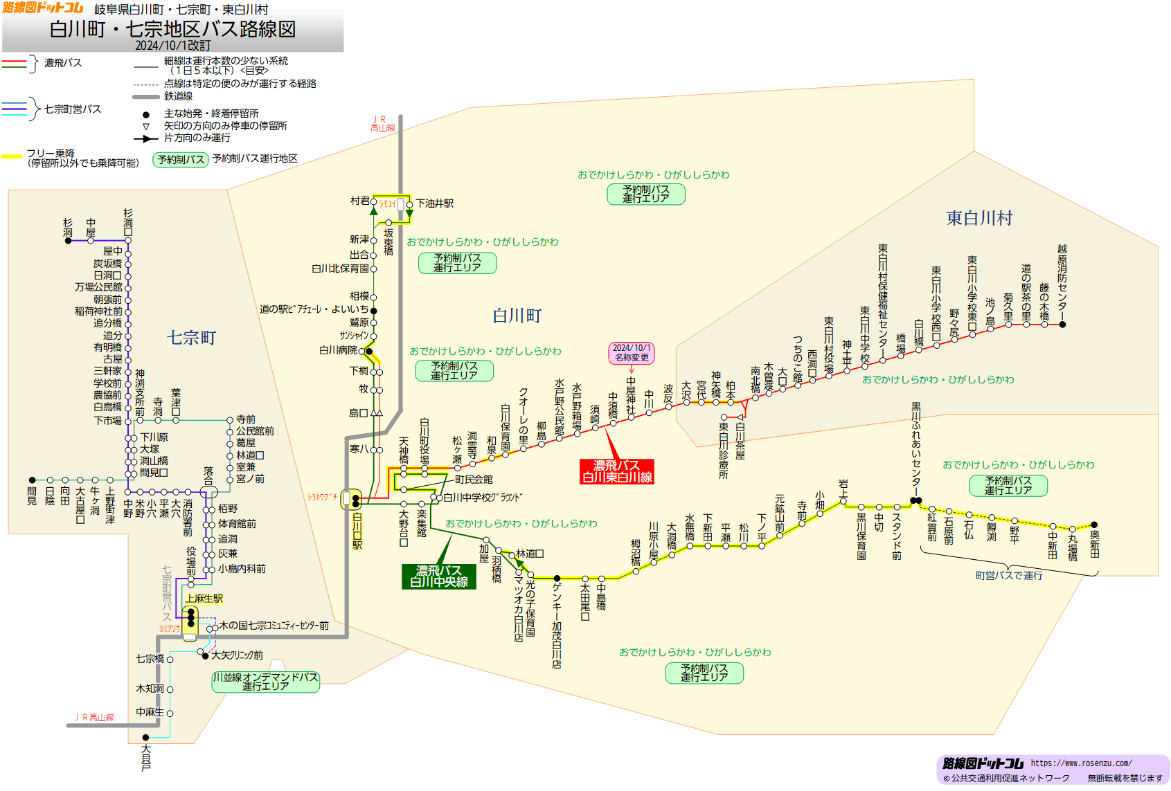1171x791 pixels.
Task: Click the 白川茶屋 stop label
Action: (740, 442)
